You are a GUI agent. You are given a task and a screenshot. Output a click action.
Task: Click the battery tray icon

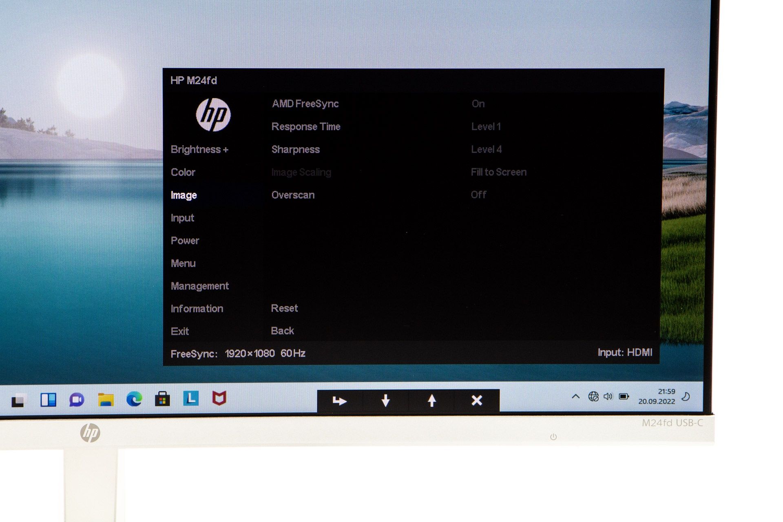624,396
